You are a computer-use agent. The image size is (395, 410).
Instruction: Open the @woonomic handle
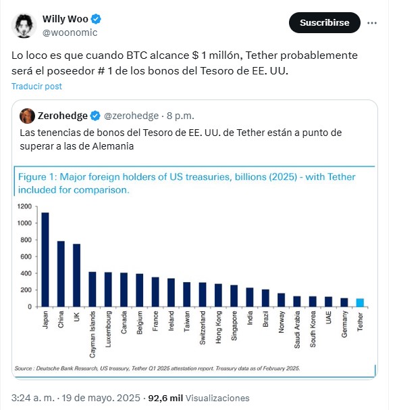70,32
